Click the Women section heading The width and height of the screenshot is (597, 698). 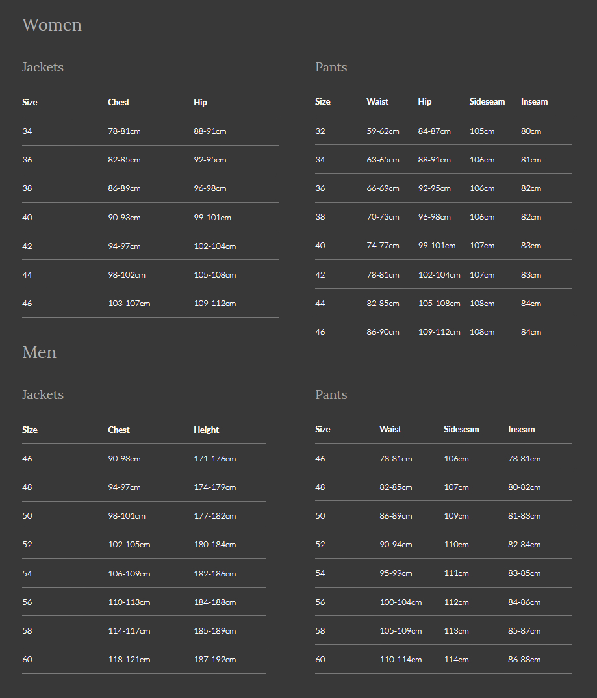point(52,25)
